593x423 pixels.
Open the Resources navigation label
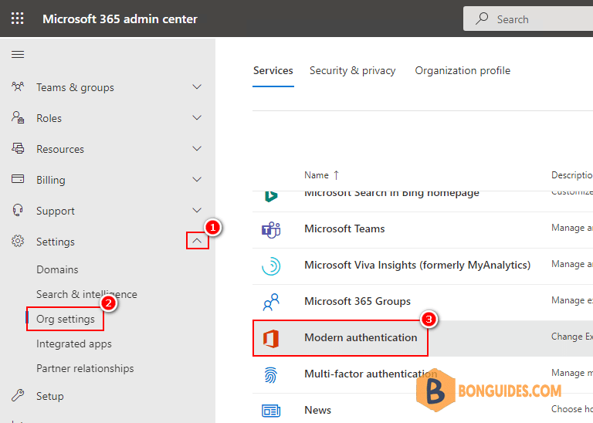click(60, 149)
